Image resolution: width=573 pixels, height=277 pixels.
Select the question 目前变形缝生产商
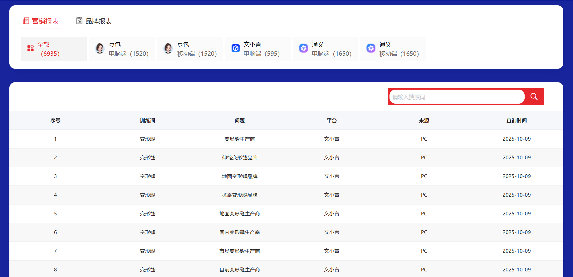coord(240,270)
